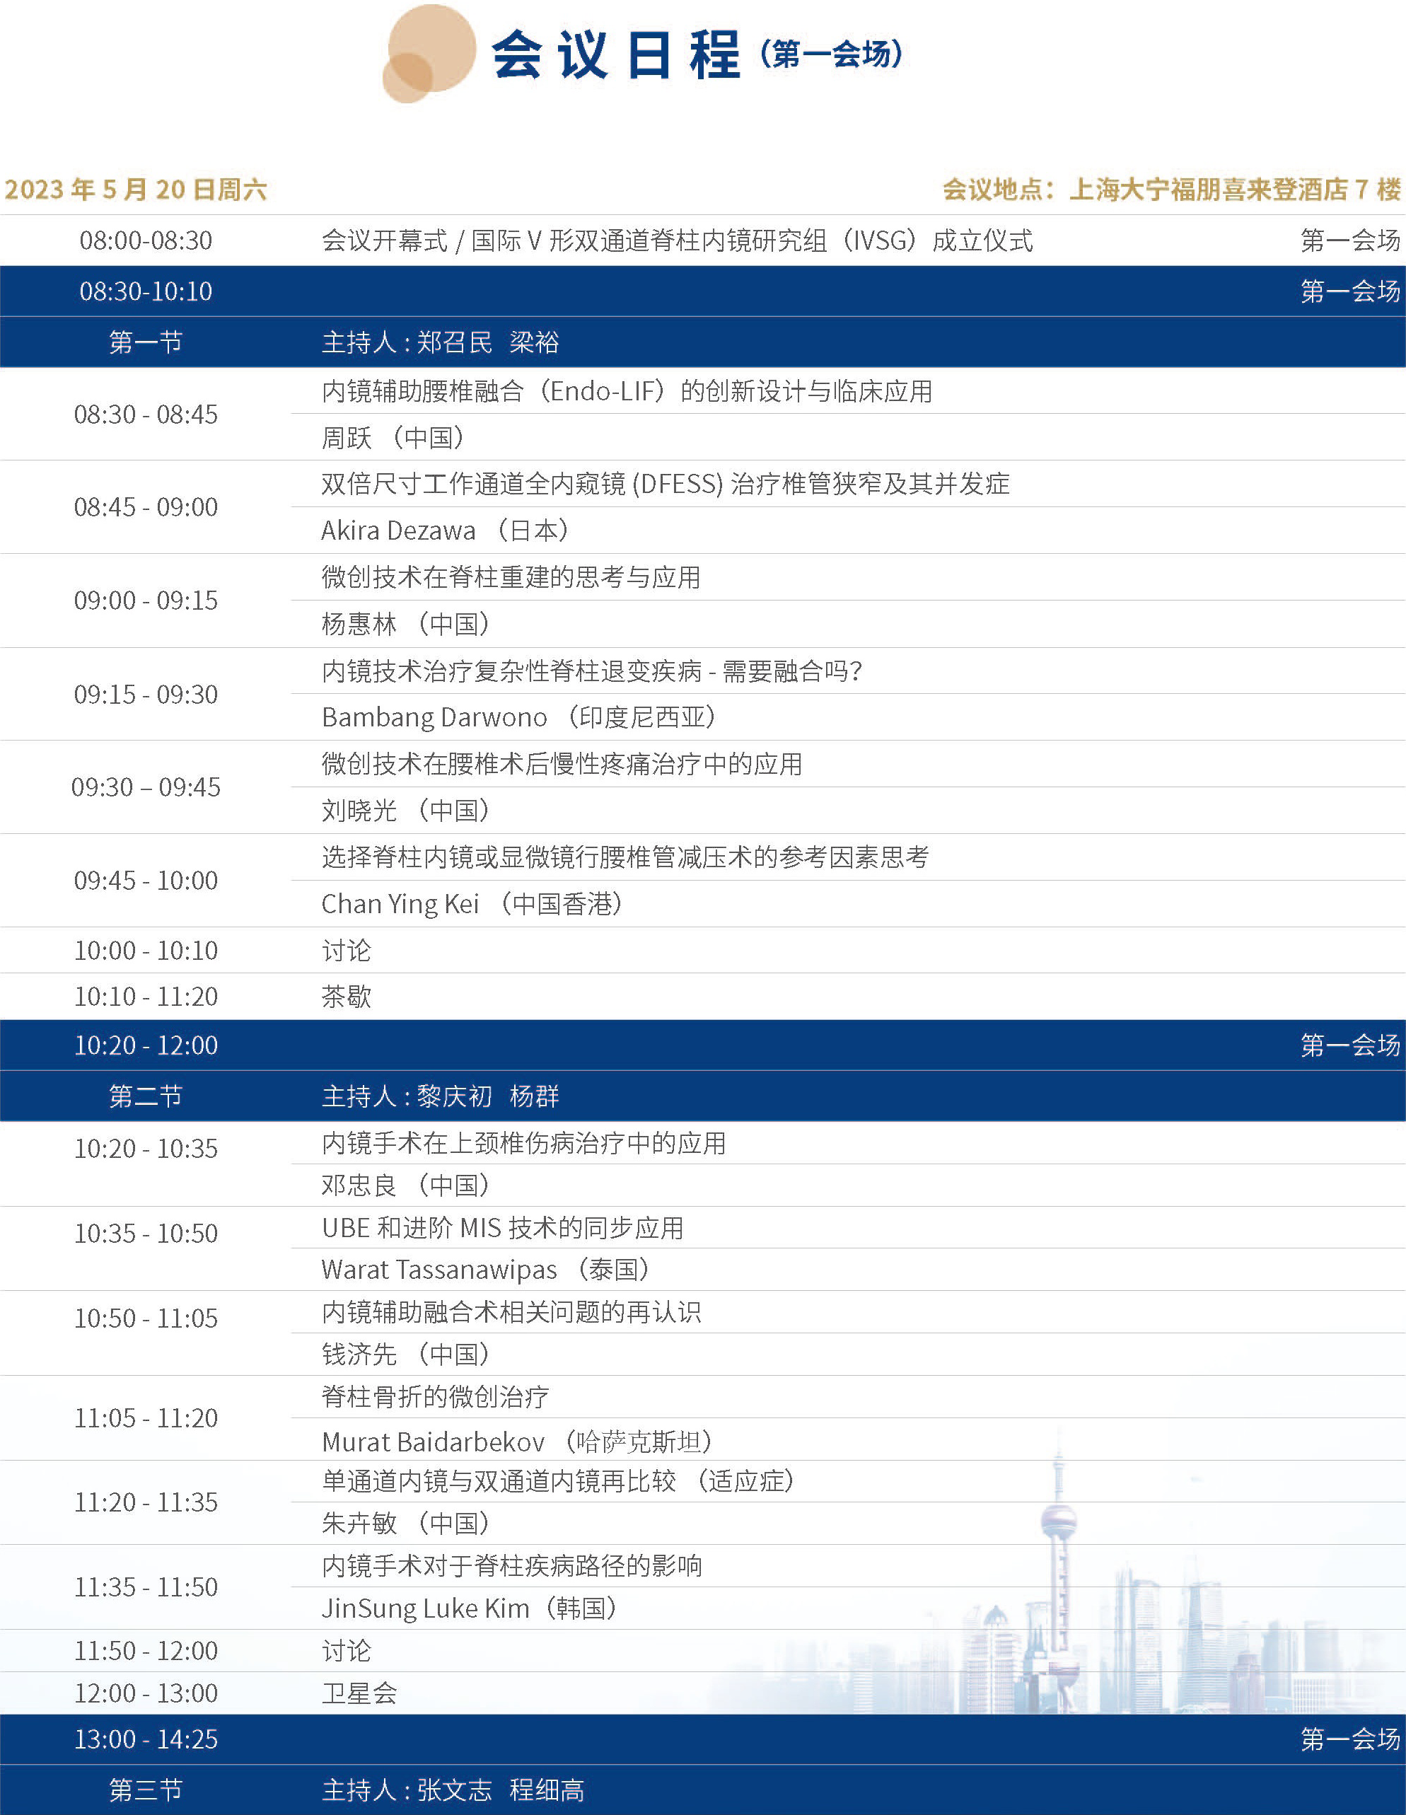Screen dimensions: 1406x1815
Task: Select speaker JinSung Luke Kim(韩国)
Action: (470, 1608)
